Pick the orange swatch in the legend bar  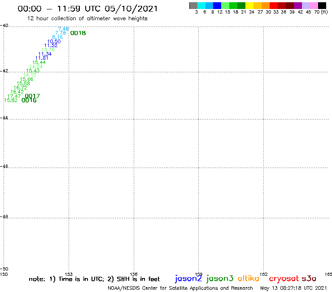266,5
